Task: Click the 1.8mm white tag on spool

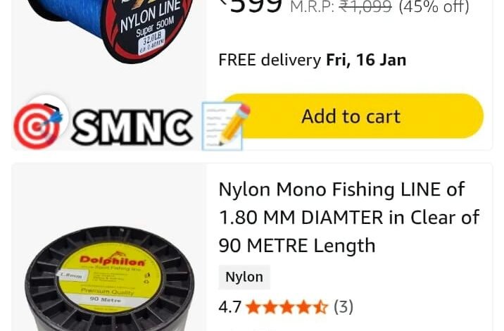Action: (x=73, y=275)
